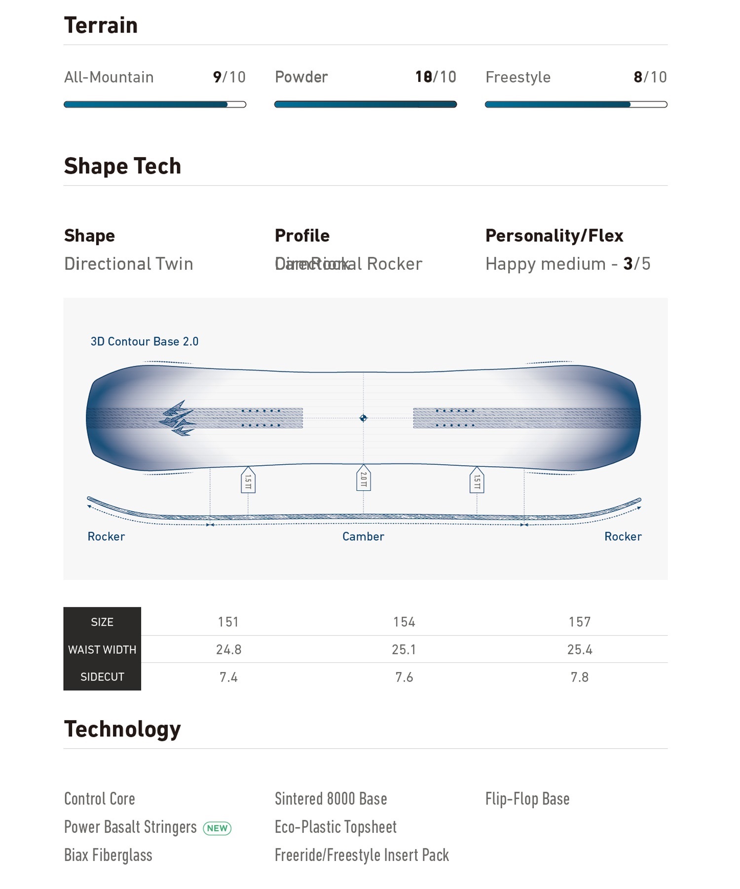
Task: Click the WAIST WIDTH row header
Action: pos(102,649)
